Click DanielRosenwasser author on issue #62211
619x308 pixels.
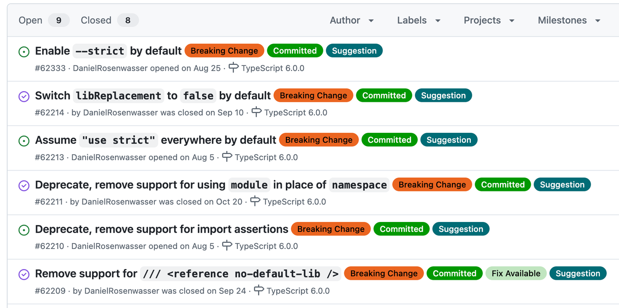point(119,202)
